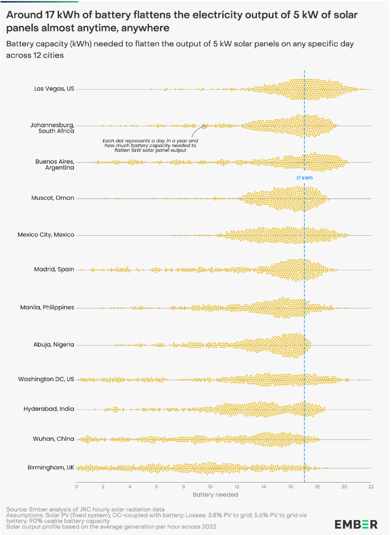Select the Manila, Philippines label

[47, 307]
